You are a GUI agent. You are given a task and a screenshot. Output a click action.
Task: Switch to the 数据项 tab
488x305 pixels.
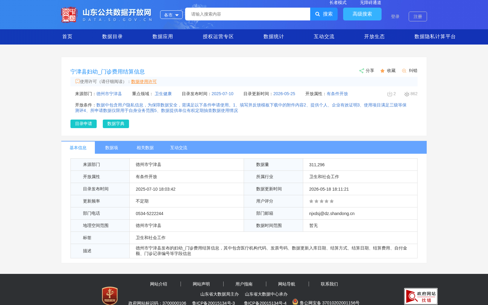112,148
